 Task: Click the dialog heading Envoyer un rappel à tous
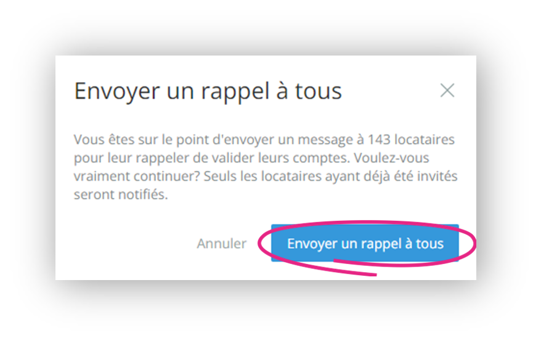pyautogui.click(x=208, y=91)
